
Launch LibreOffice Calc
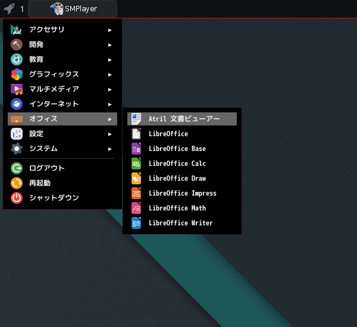click(x=182, y=164)
